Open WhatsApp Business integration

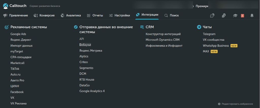[216, 46]
